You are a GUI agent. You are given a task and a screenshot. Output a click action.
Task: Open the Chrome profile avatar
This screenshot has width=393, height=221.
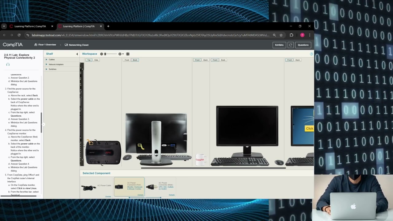pyautogui.click(x=302, y=35)
